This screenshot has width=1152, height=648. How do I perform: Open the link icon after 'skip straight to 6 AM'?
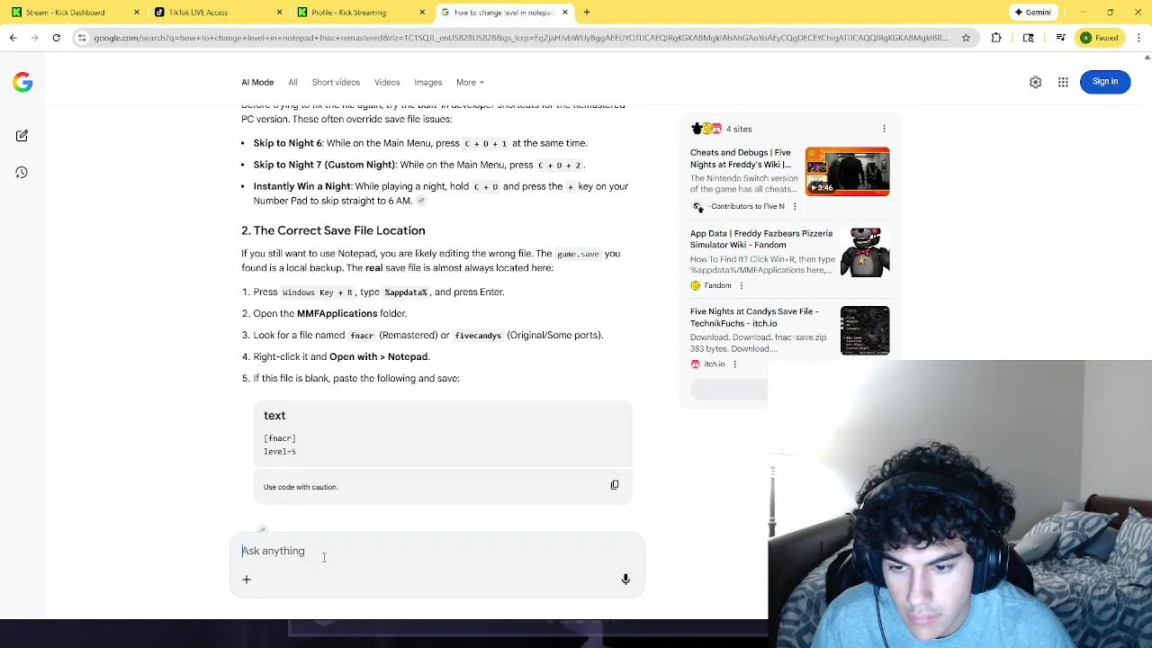[420, 201]
